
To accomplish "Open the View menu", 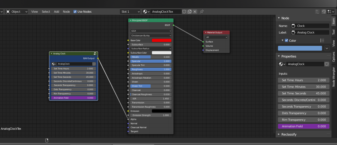I will 34,12.
